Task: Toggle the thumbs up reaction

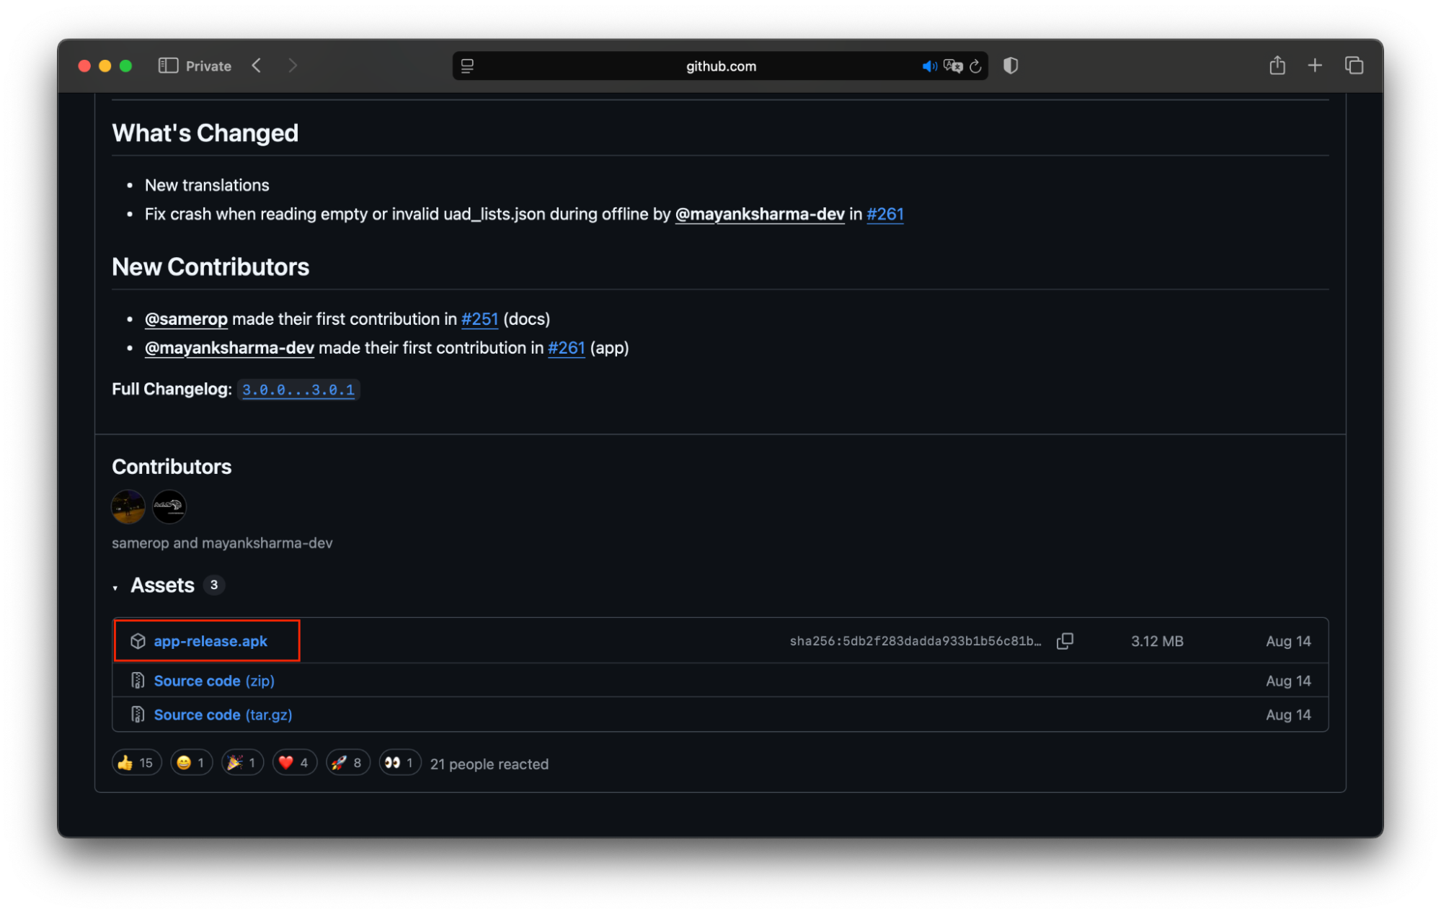Action: tap(136, 763)
